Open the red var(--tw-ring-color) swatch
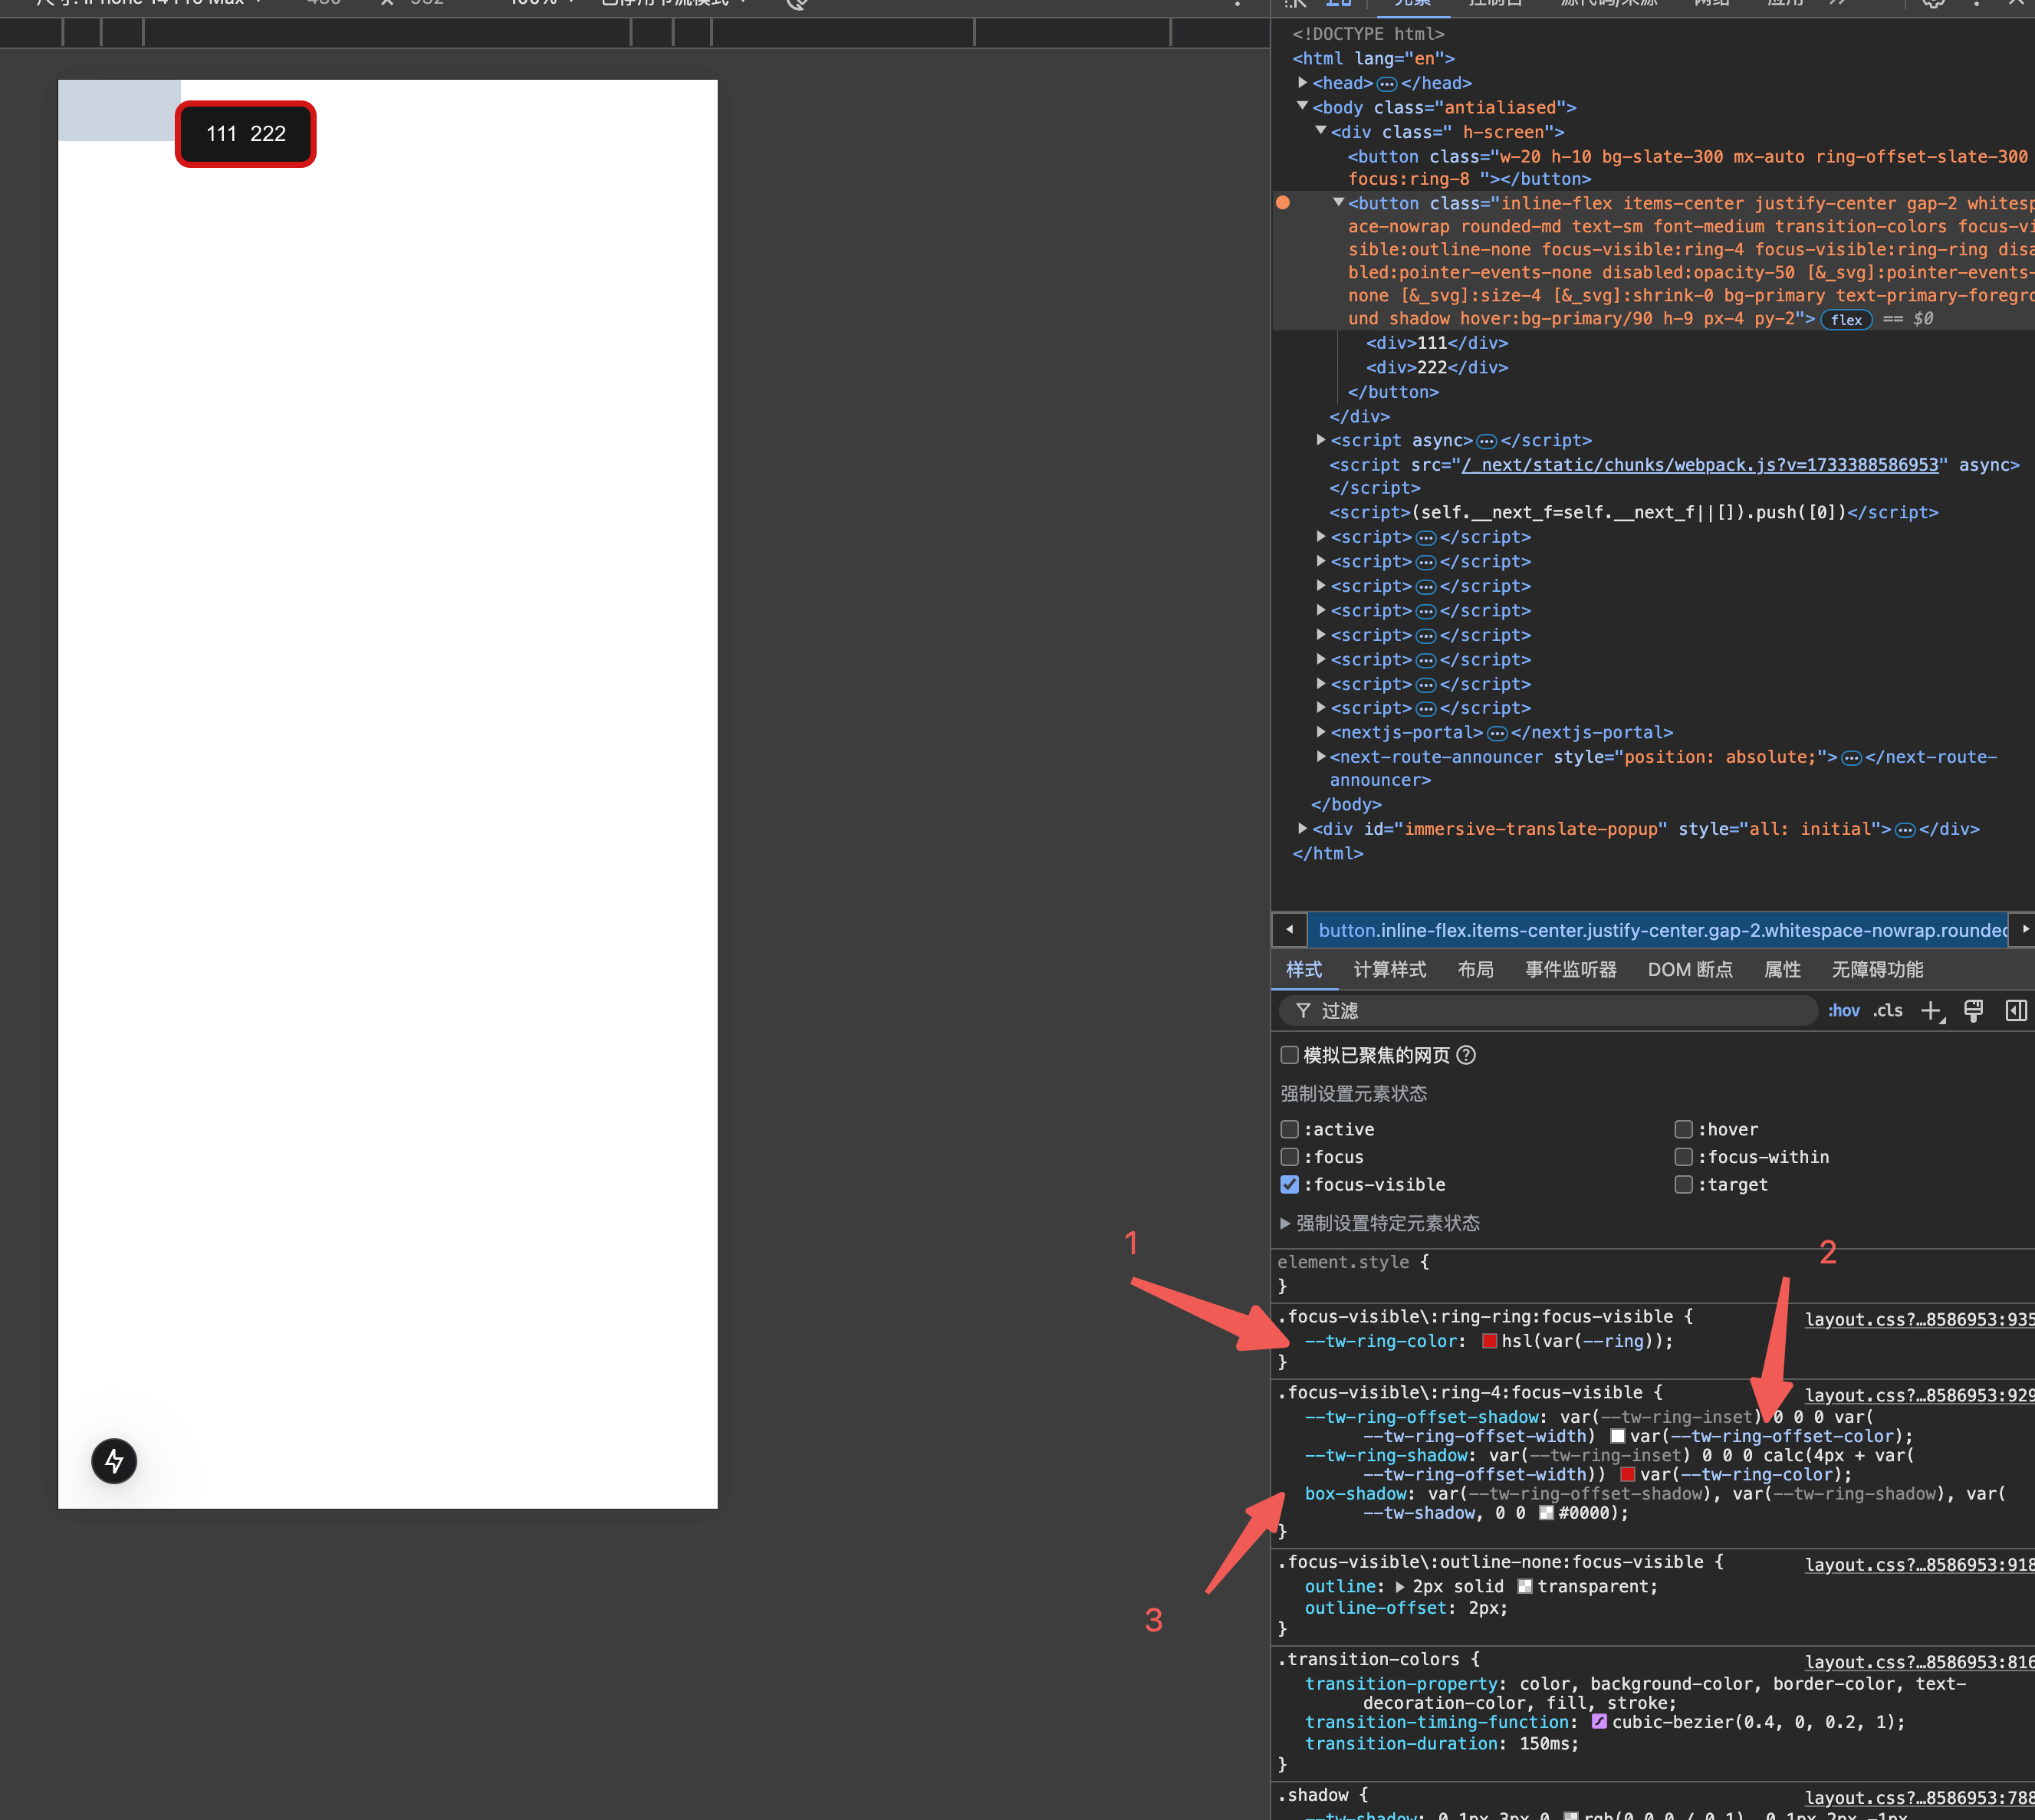Screen dimensions: 2035x1820 click(x=1627, y=1474)
